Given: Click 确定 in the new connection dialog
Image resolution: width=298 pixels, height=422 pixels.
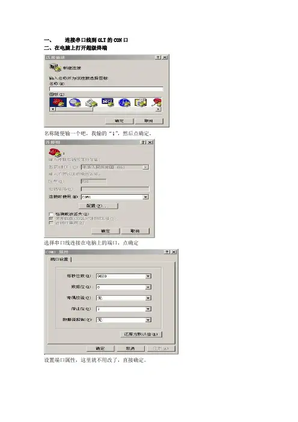Looking at the screenshot, I should tap(119, 121).
